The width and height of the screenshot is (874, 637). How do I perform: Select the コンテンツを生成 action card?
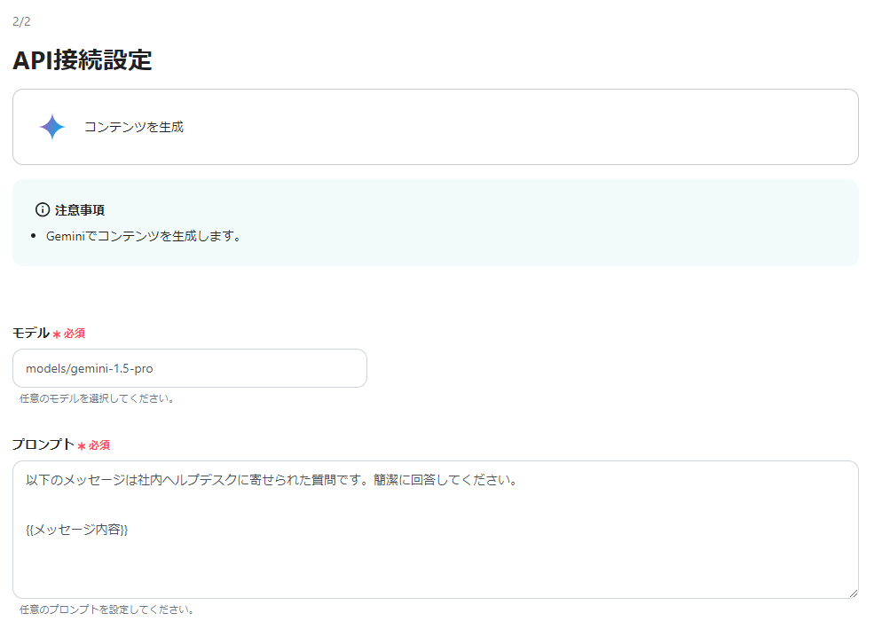click(435, 126)
